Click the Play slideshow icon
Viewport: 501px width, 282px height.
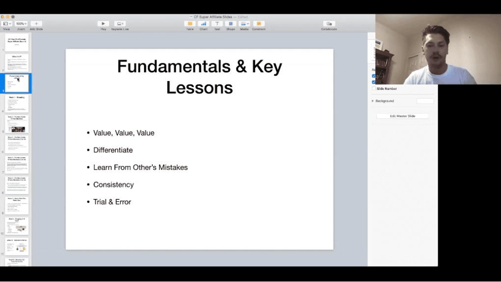(x=103, y=24)
